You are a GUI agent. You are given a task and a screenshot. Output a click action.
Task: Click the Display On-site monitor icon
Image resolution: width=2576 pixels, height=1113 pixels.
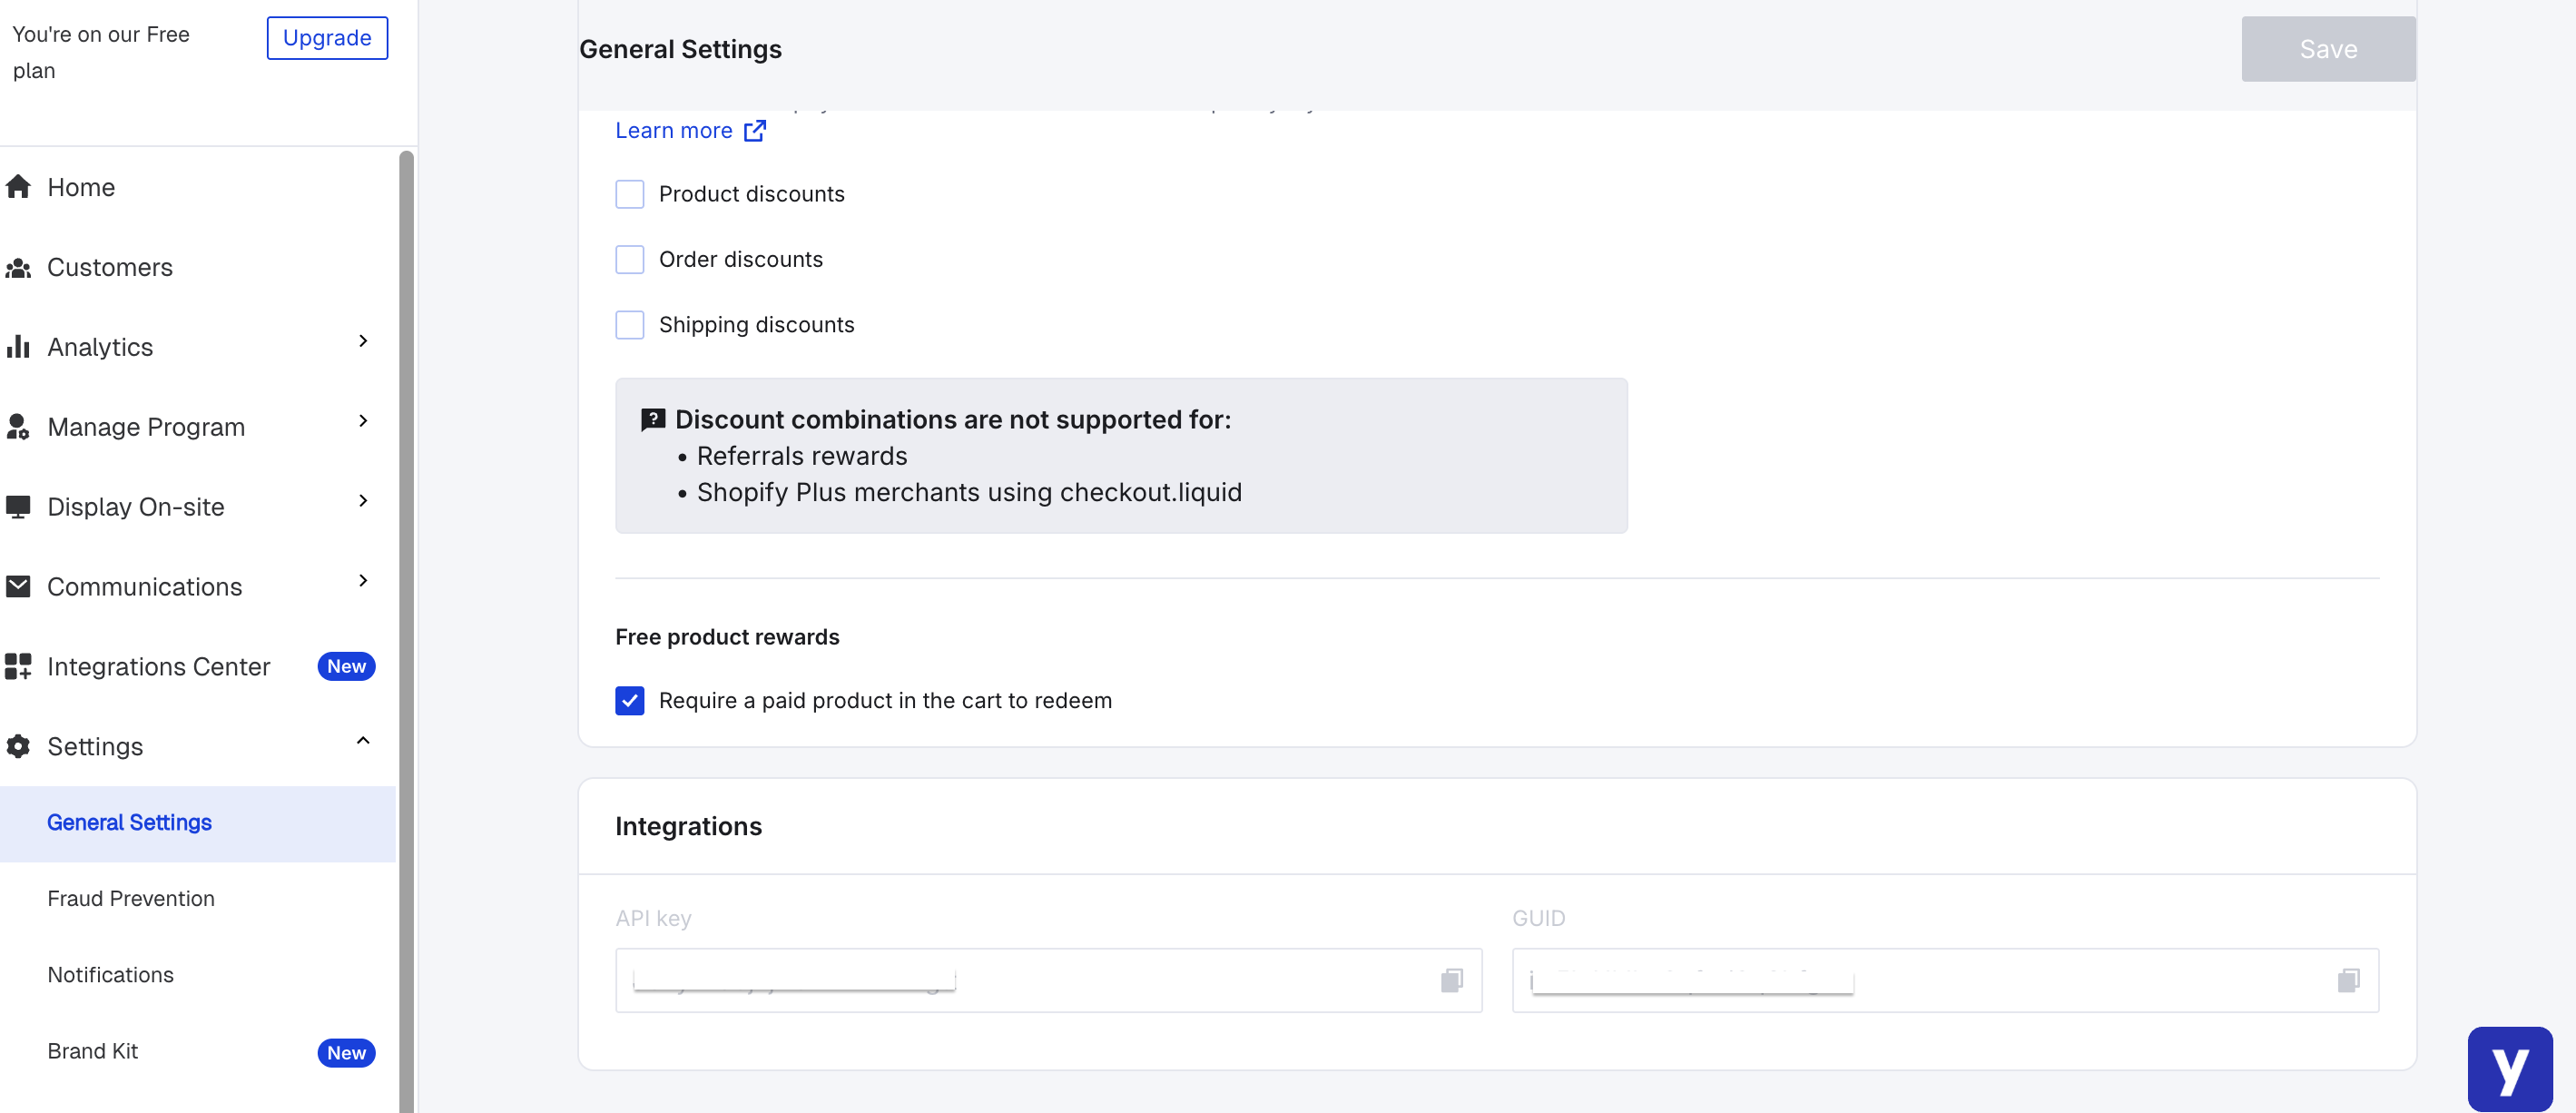click(18, 507)
